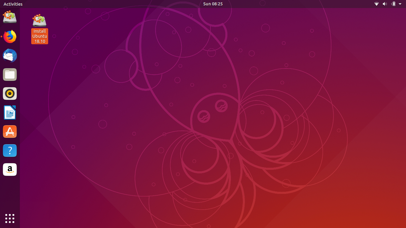The height and width of the screenshot is (228, 406).
Task: Select the Install Ubuntu 18.10 desktop icon
Action: [x=39, y=28]
